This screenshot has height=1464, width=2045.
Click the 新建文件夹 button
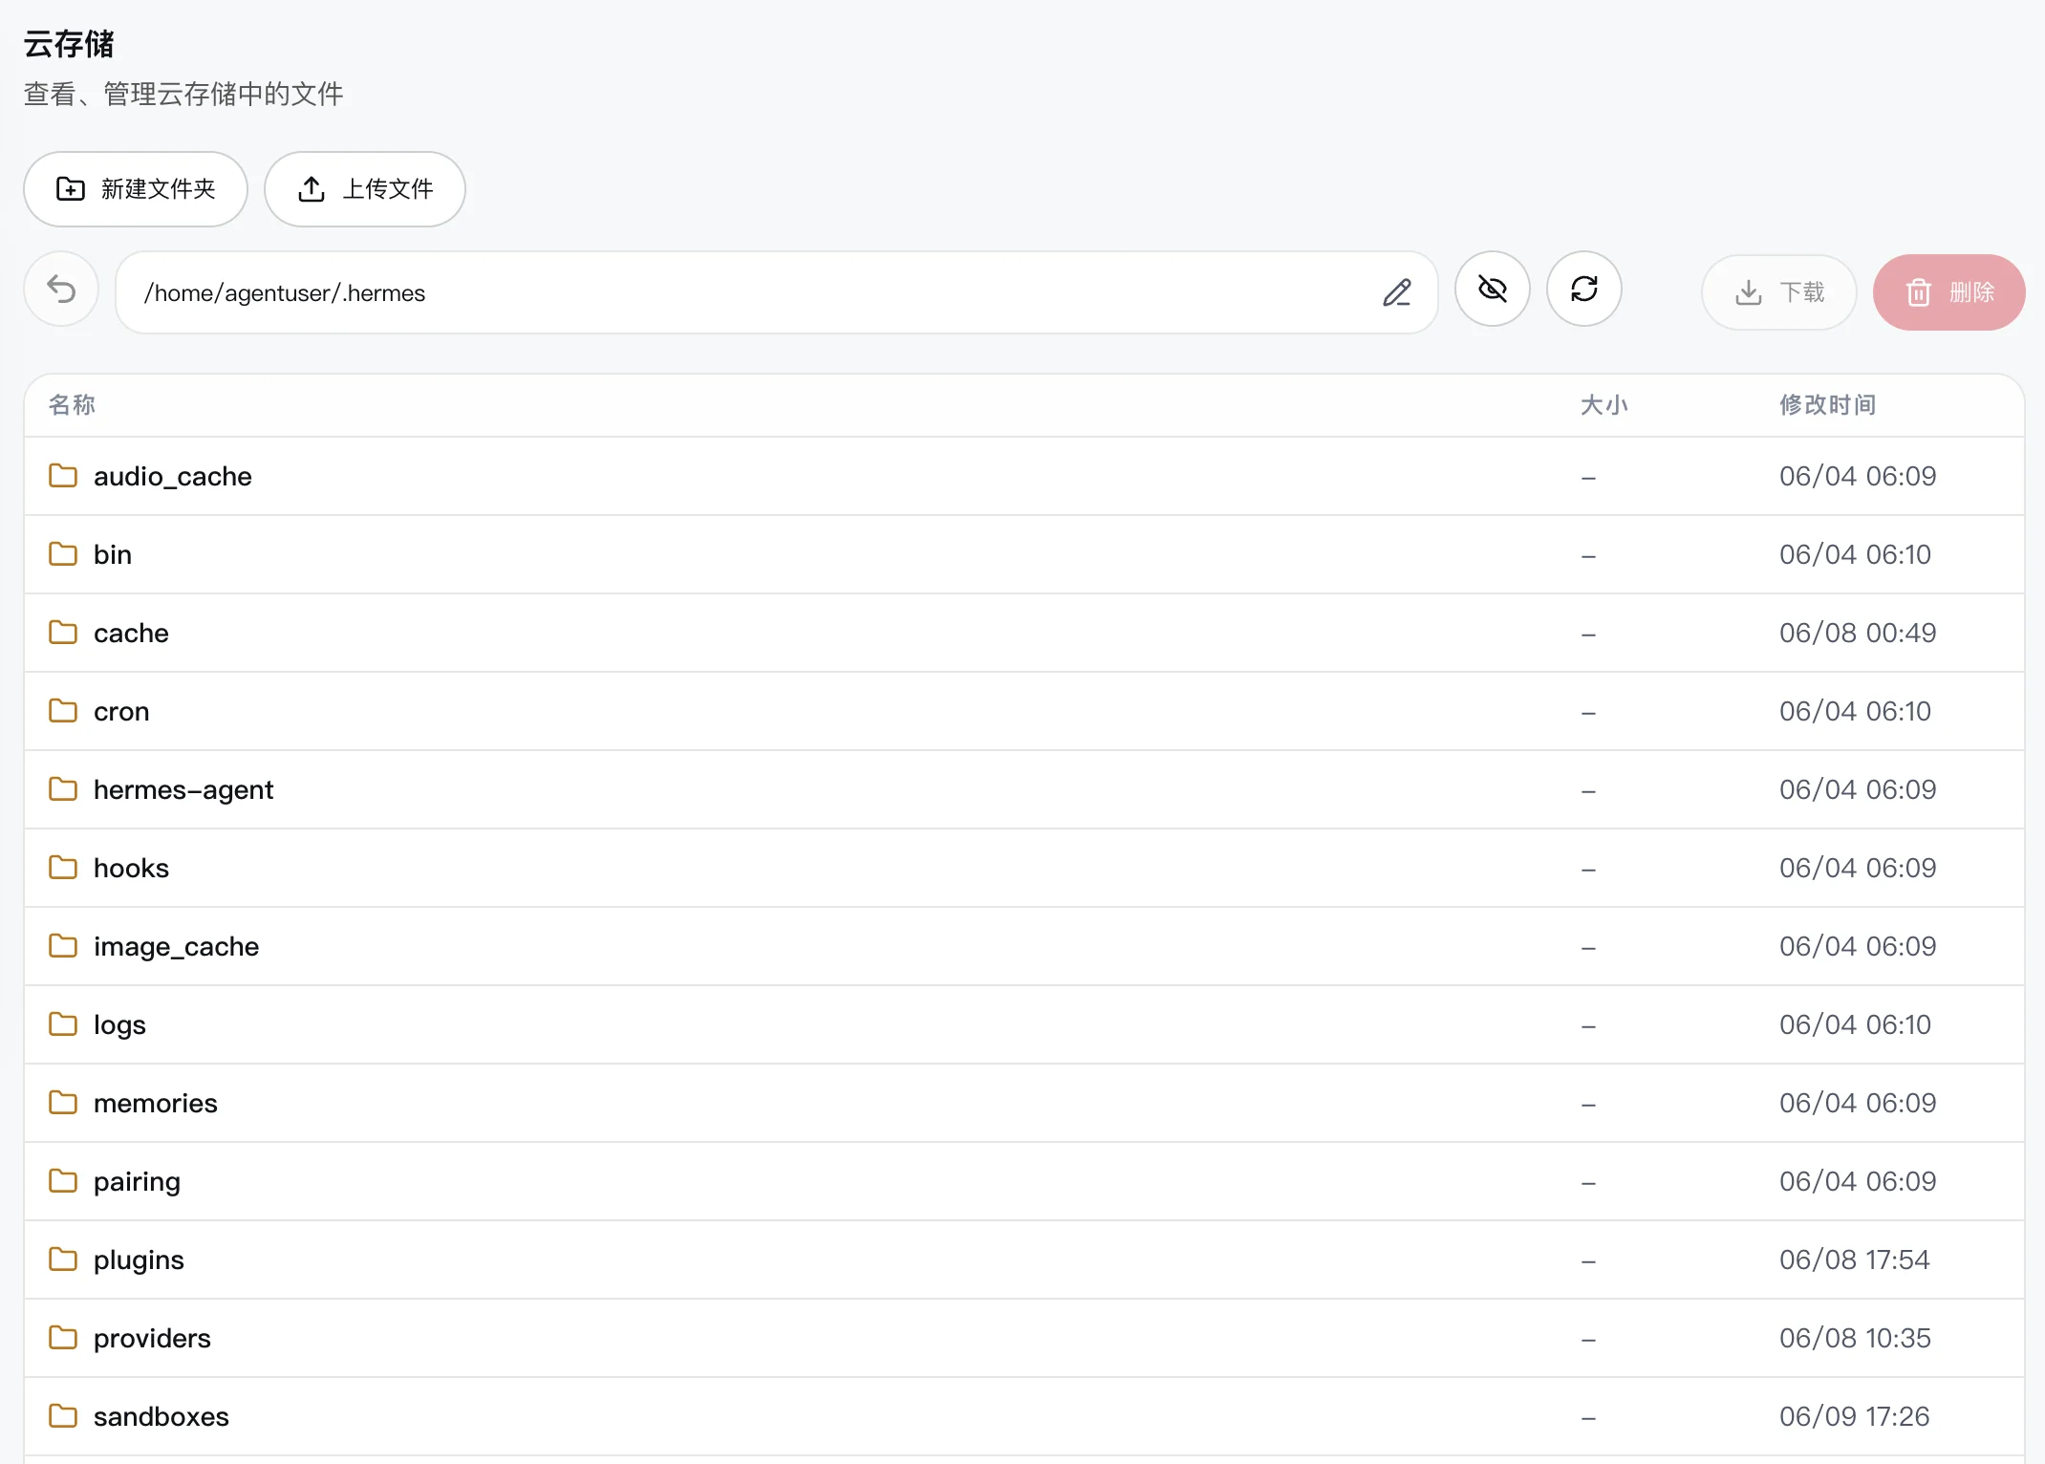(136, 189)
